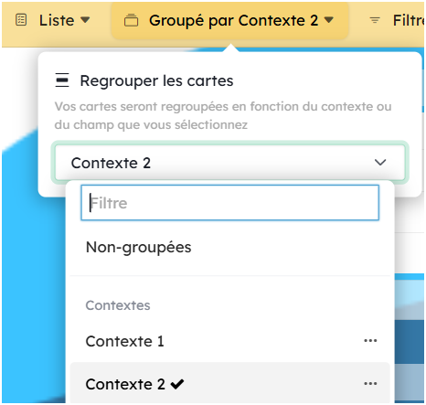Click the Liste view icon

[21, 20]
